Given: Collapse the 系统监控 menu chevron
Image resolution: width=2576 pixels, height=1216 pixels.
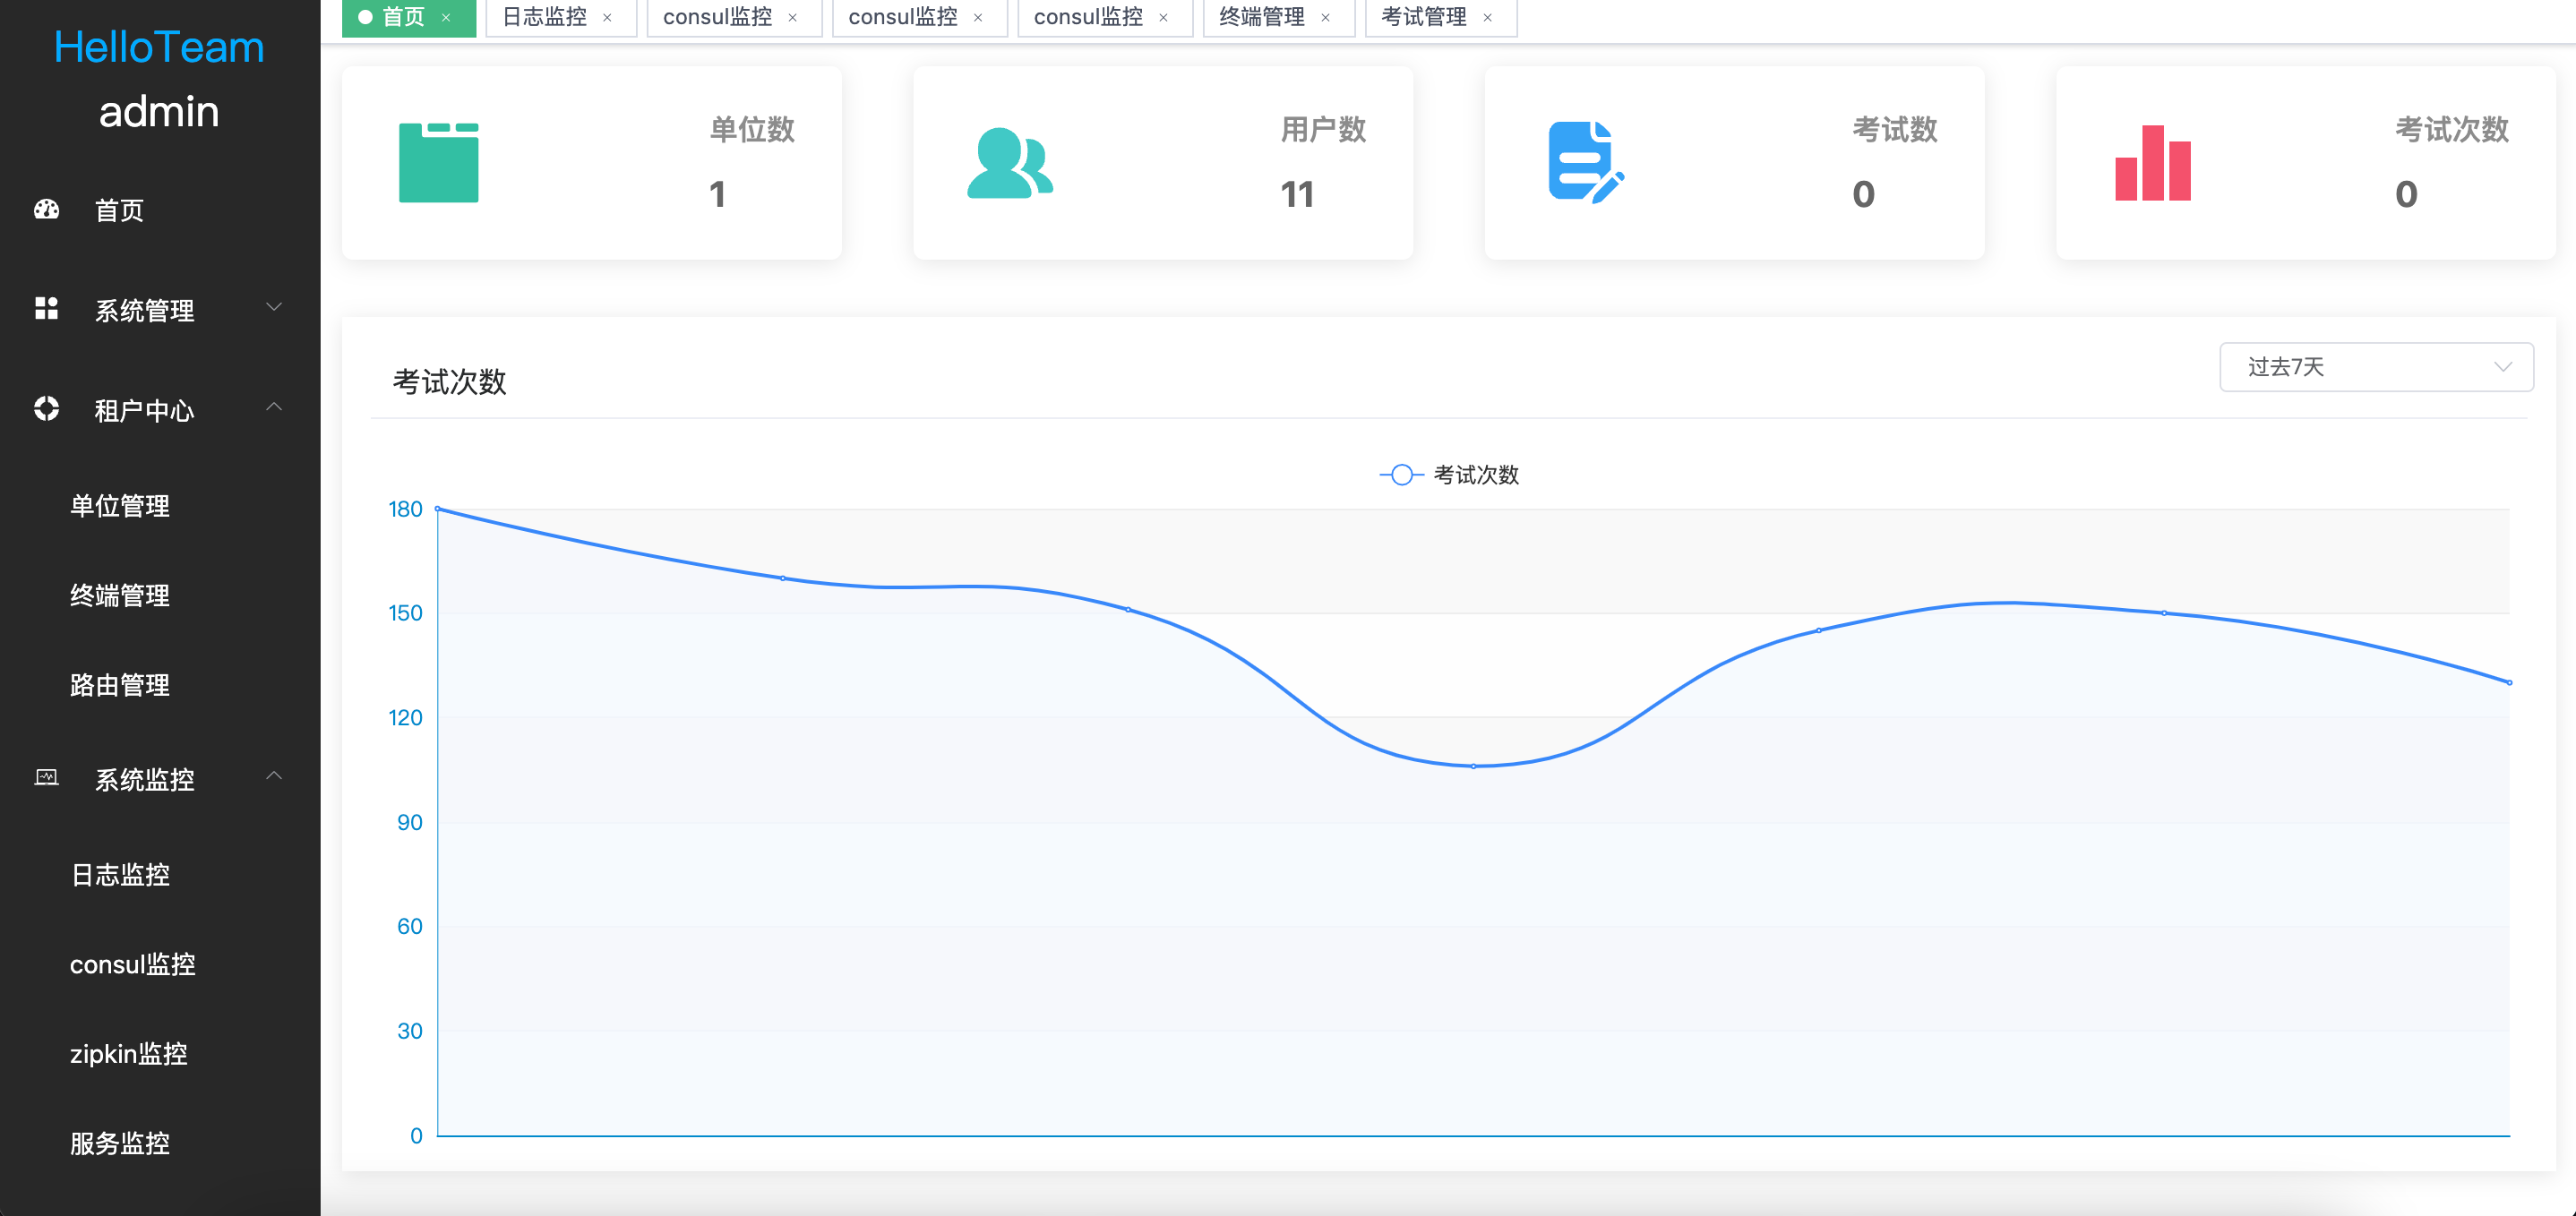Looking at the screenshot, I should coord(274,776).
